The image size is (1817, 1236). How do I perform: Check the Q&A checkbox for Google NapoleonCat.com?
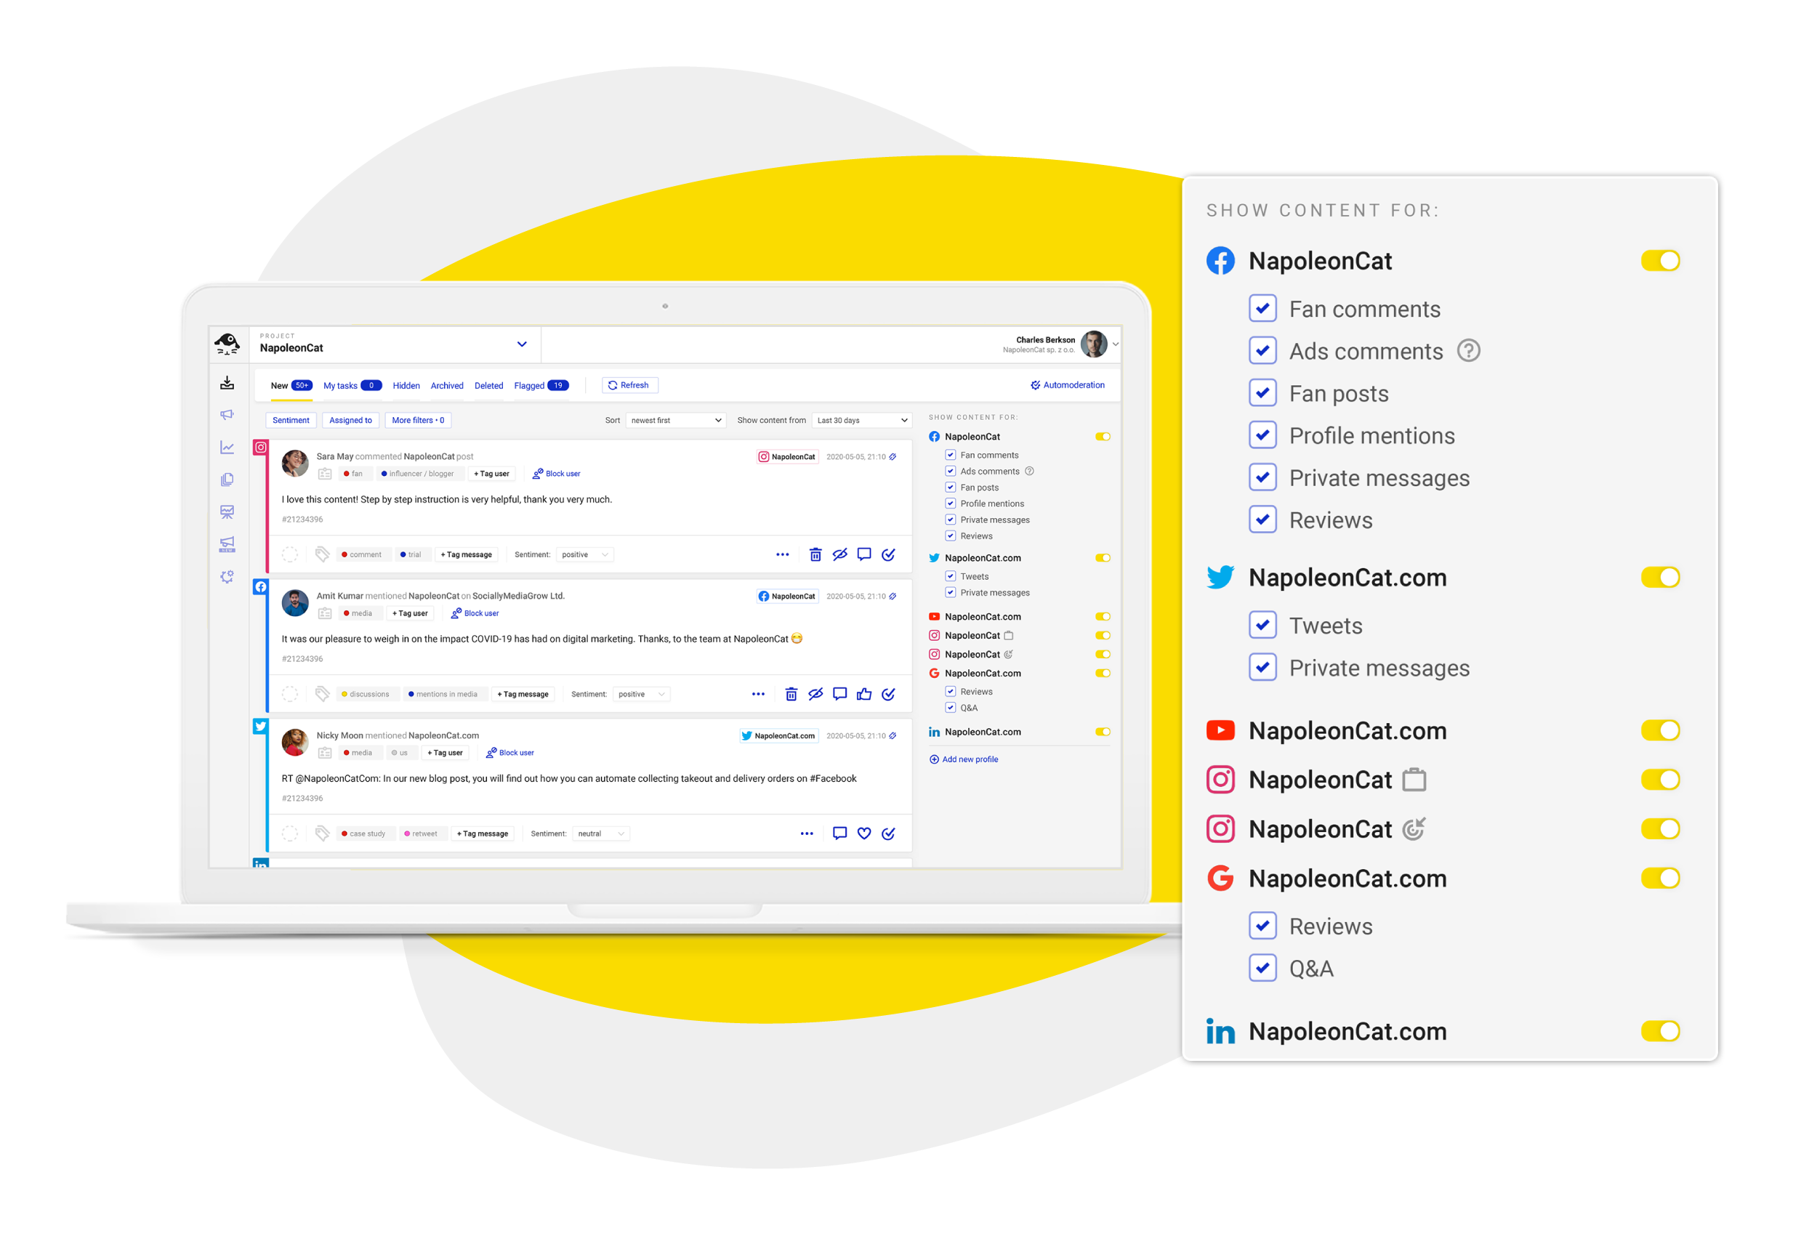(x=1262, y=967)
